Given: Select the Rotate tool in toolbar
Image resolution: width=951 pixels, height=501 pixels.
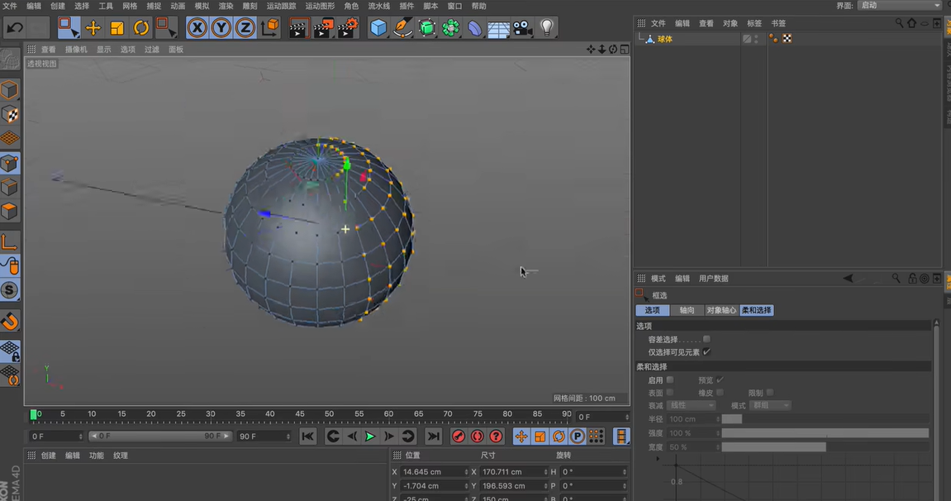Looking at the screenshot, I should 140,27.
